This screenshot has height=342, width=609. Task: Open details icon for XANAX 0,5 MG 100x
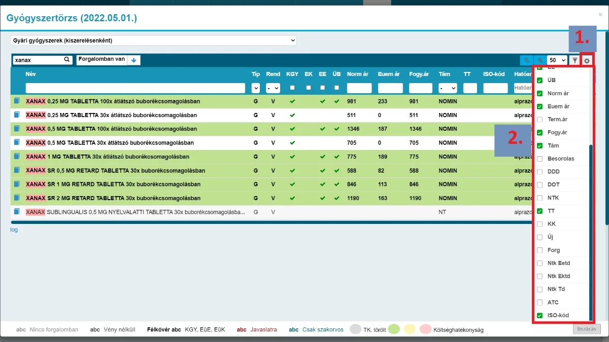coord(17,129)
